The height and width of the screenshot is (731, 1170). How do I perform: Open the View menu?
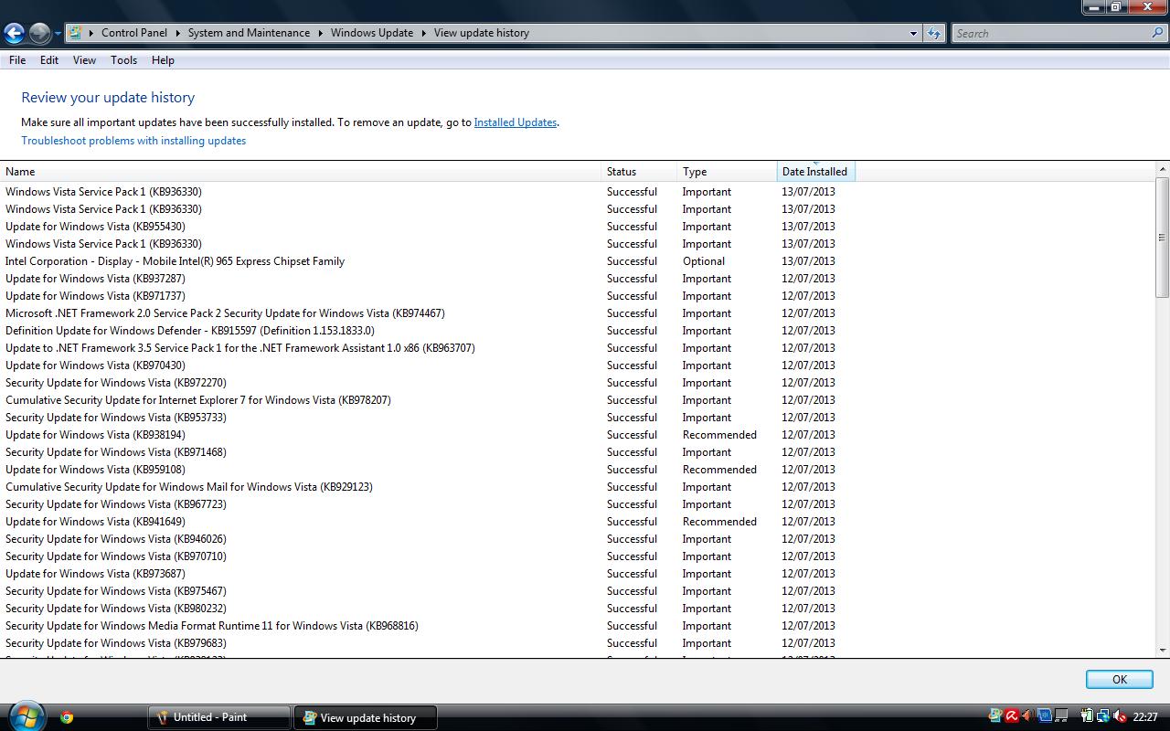(84, 60)
